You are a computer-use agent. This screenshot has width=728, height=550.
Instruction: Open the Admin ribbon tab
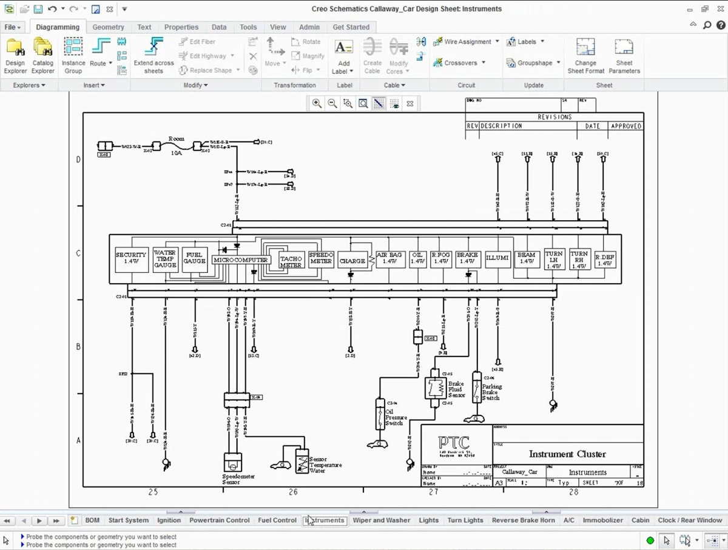(309, 27)
